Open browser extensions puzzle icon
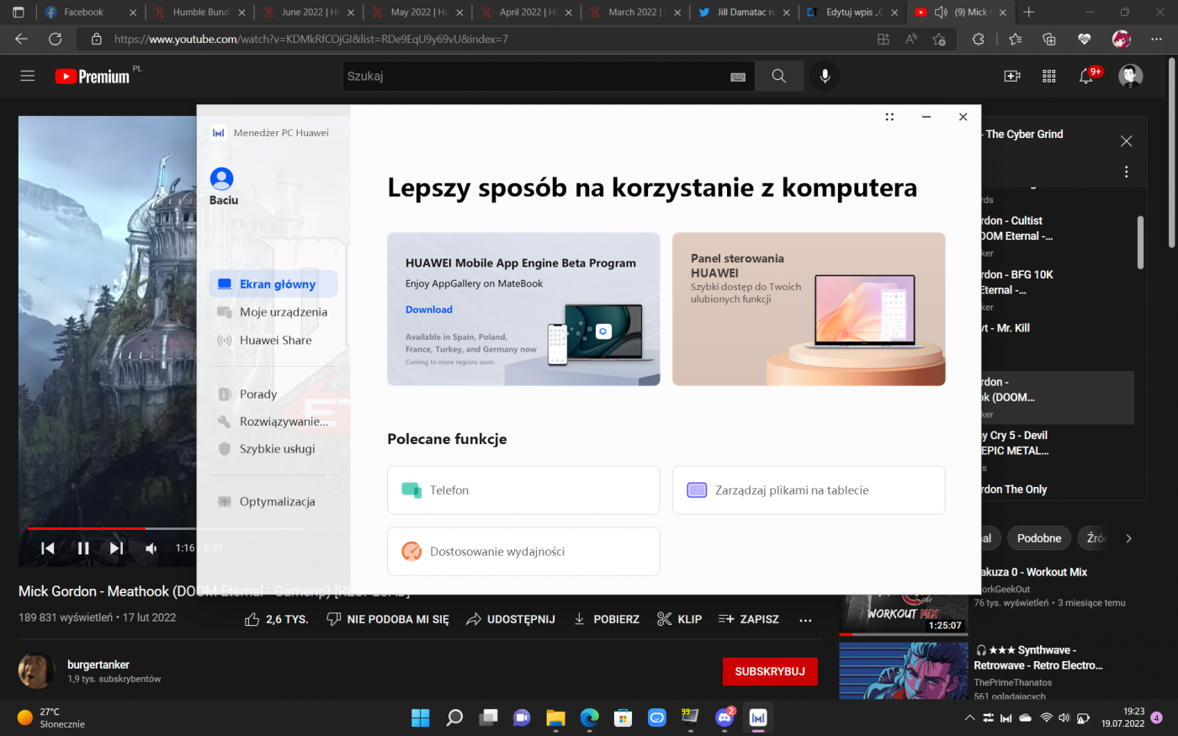 tap(978, 39)
